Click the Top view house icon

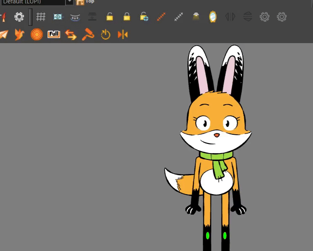pos(80,2)
